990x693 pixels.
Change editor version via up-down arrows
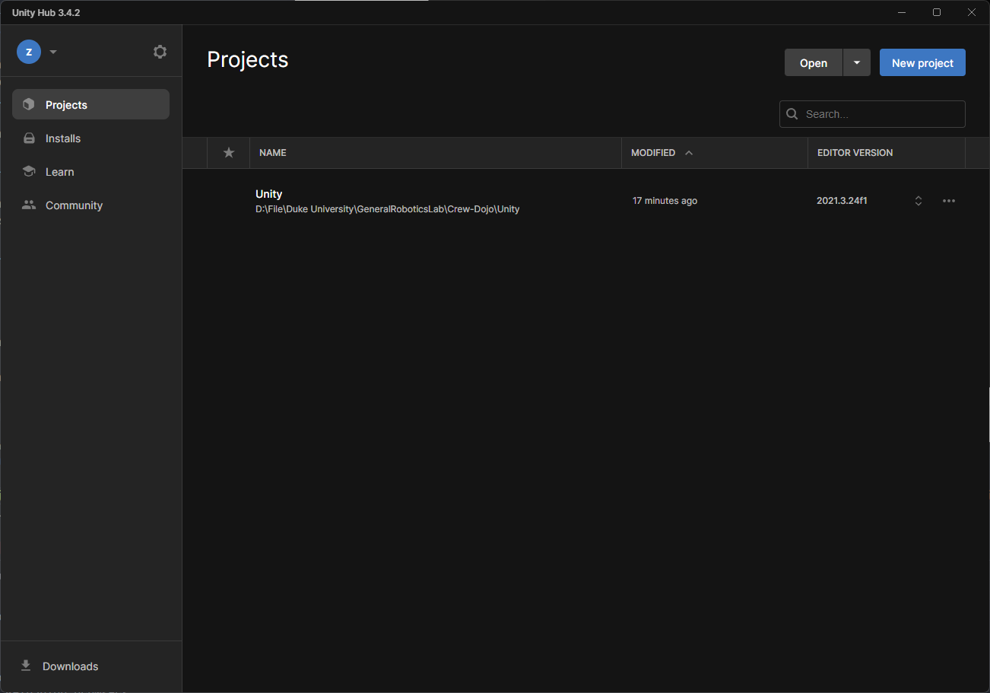pyautogui.click(x=919, y=201)
